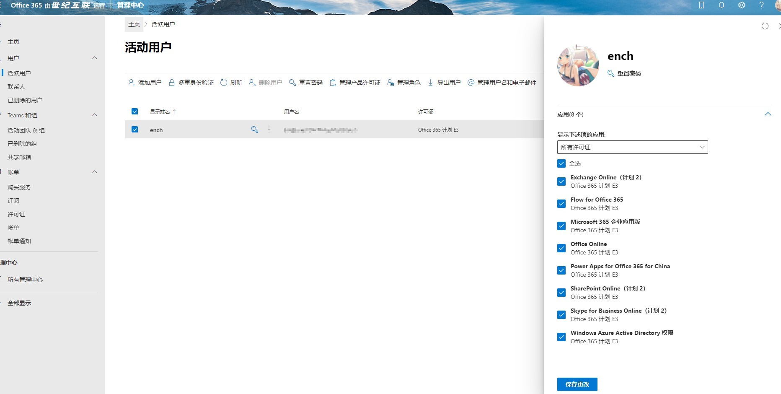Viewport: 781px width, 394px height.
Task: Toggle the 全选 checkbox
Action: pyautogui.click(x=561, y=163)
